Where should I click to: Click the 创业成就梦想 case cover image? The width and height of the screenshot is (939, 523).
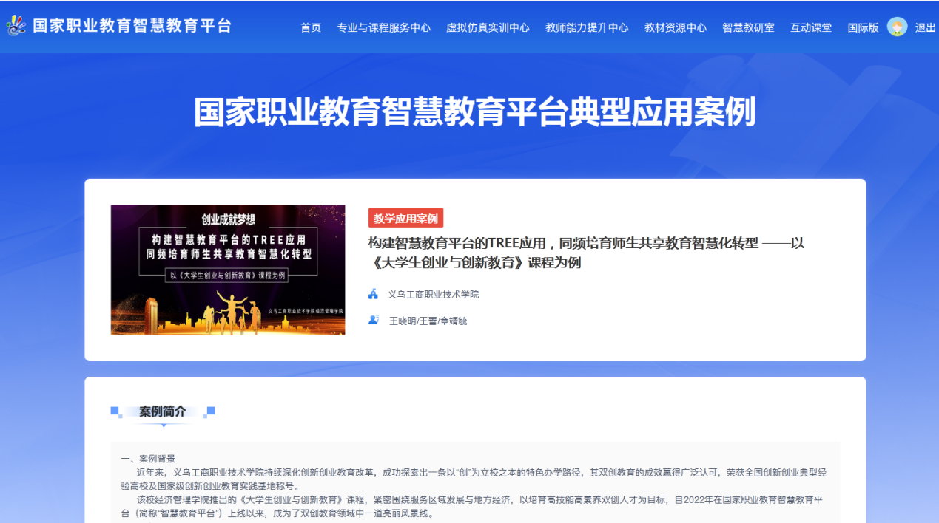228,270
